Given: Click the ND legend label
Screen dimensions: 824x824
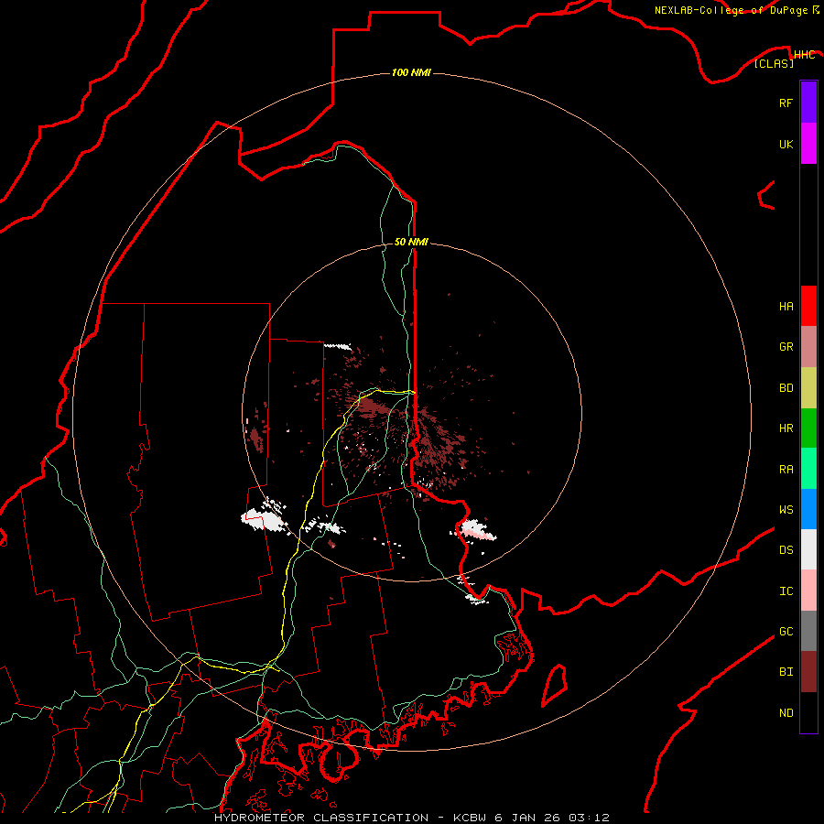Looking at the screenshot, I should 786,713.
